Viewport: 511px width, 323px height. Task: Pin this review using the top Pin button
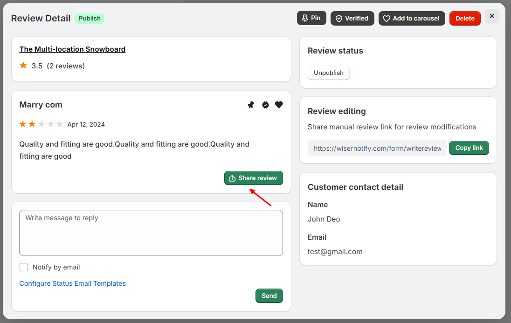click(311, 18)
